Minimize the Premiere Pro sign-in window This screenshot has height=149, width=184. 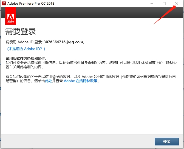tap(152, 4)
